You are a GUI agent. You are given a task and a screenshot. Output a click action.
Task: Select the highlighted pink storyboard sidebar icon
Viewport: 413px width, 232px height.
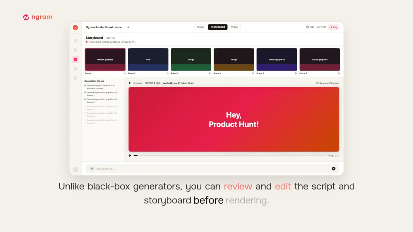[x=76, y=59]
